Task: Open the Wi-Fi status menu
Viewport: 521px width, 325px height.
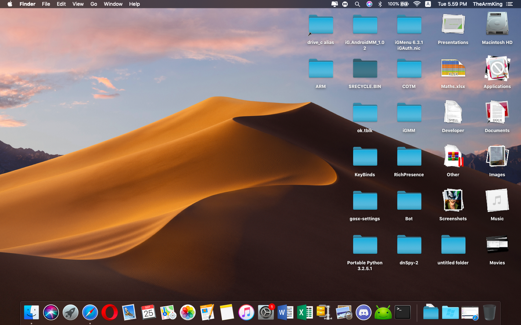Action: [x=417, y=4]
